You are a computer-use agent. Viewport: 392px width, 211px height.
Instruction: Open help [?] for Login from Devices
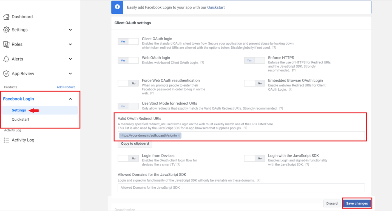(x=178, y=164)
